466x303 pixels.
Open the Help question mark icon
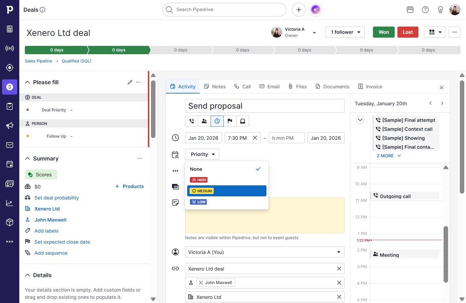coord(425,10)
